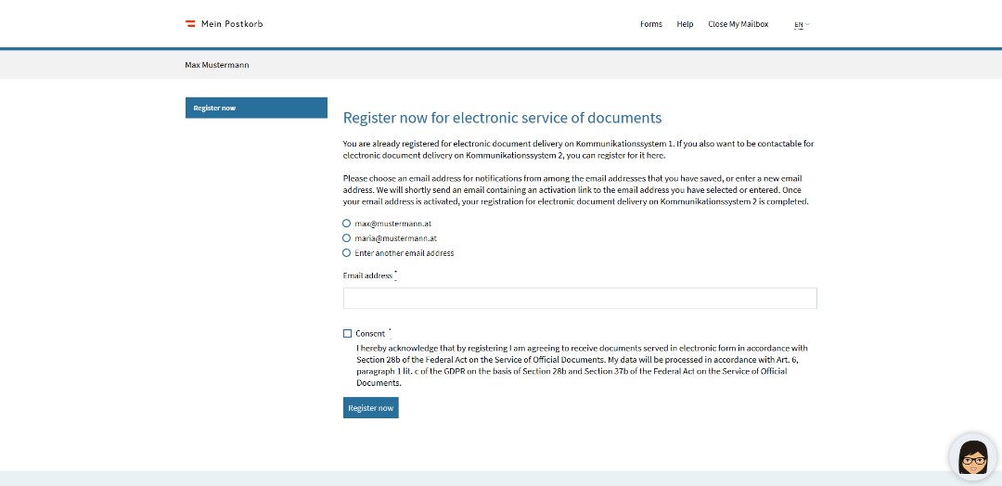Click the blue 'Register now' submit button

coord(370,408)
